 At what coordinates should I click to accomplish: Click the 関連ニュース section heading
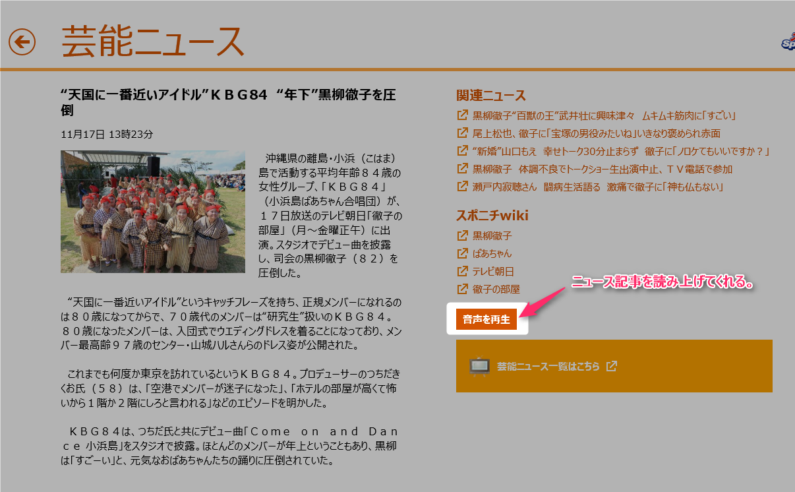click(491, 96)
